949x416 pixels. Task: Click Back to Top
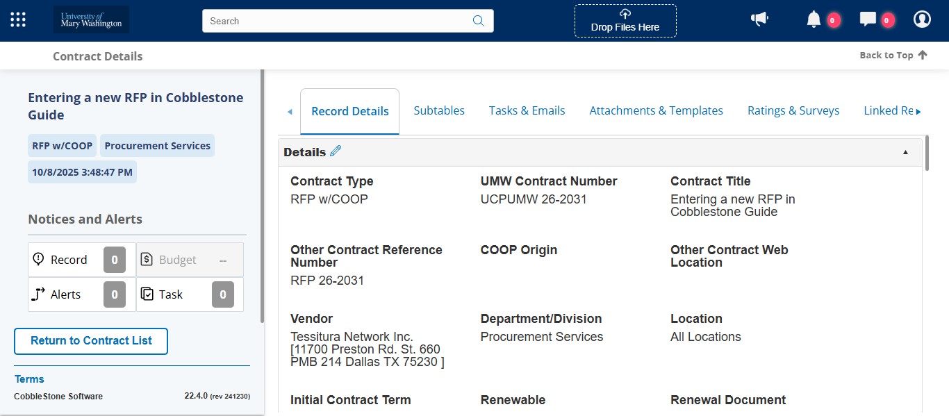[x=893, y=55]
